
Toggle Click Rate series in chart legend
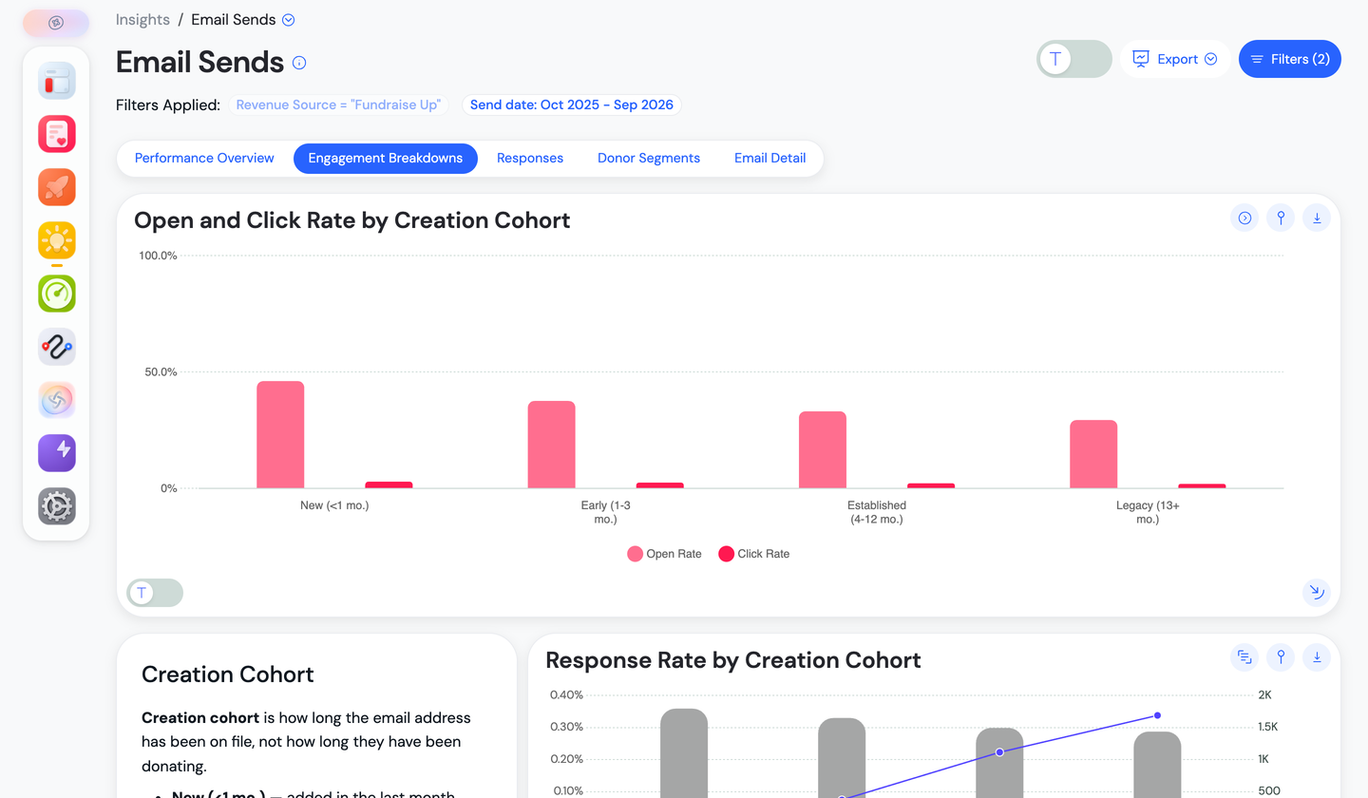pyautogui.click(x=753, y=554)
